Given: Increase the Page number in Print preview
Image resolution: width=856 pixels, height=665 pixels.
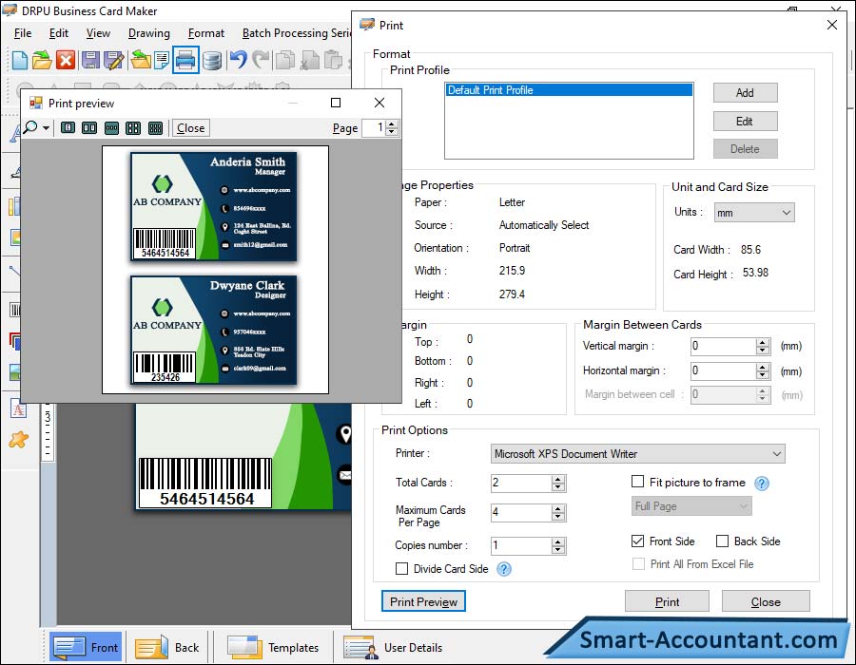Looking at the screenshot, I should [x=392, y=124].
